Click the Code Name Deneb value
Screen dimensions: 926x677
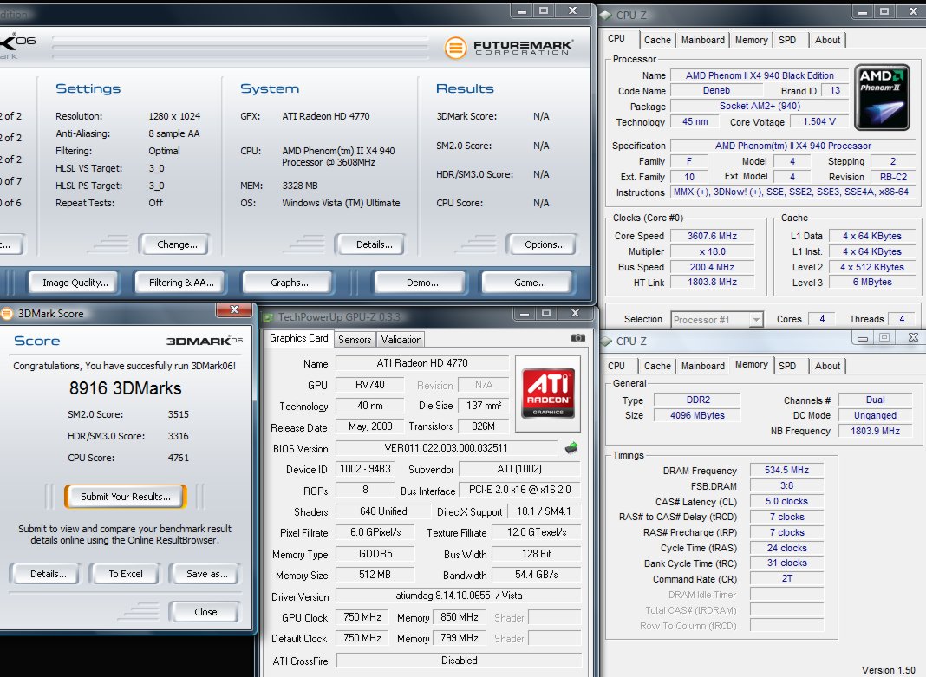(716, 91)
